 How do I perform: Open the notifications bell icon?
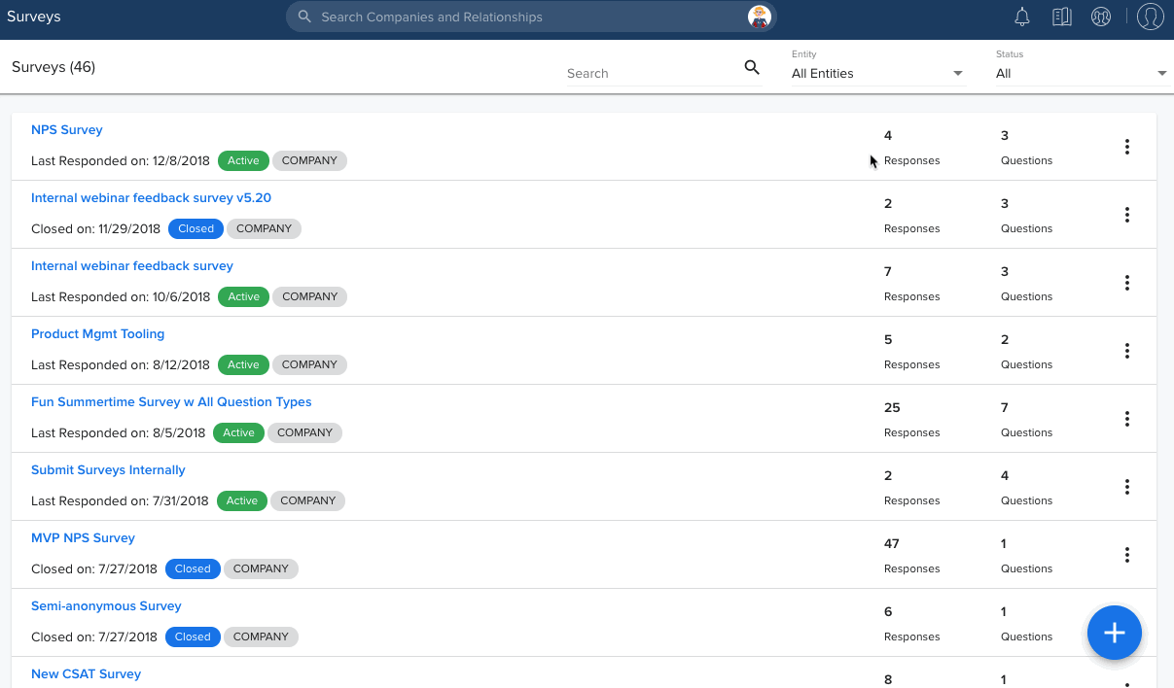1021,17
